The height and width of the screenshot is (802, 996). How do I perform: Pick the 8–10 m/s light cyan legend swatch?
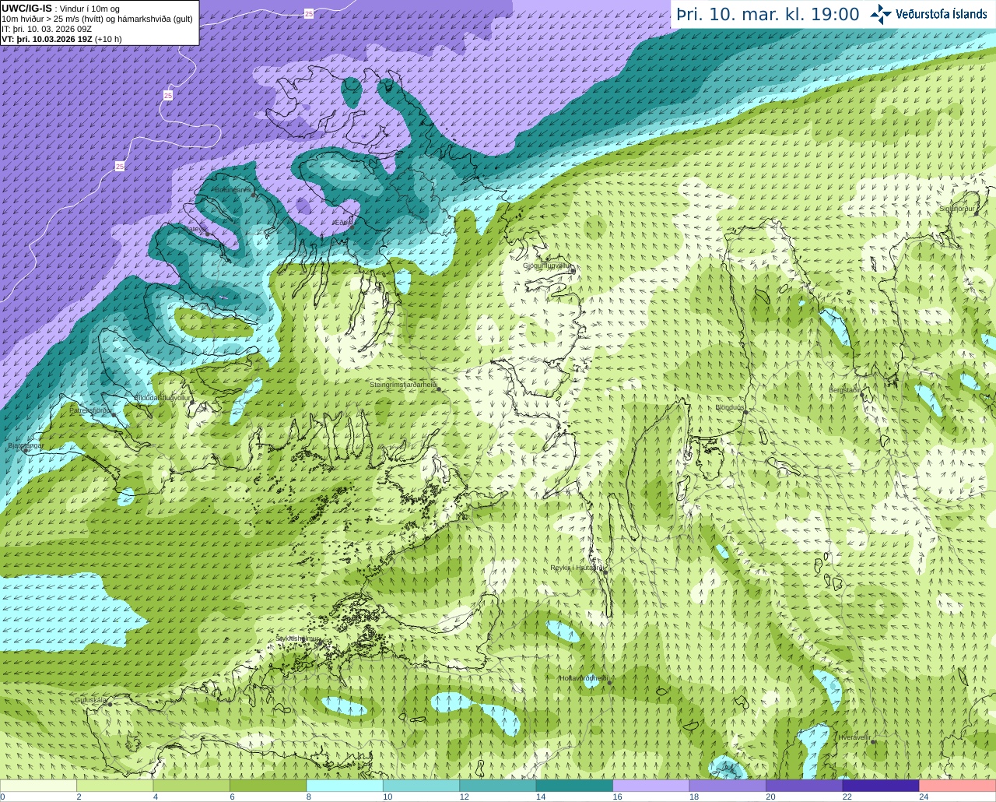point(345,785)
